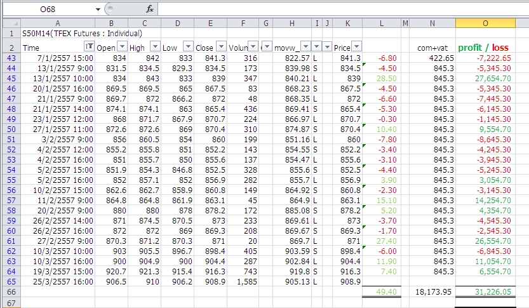Screen dimensions: 529x308
Task: Select column L header
Action: pos(382,23)
